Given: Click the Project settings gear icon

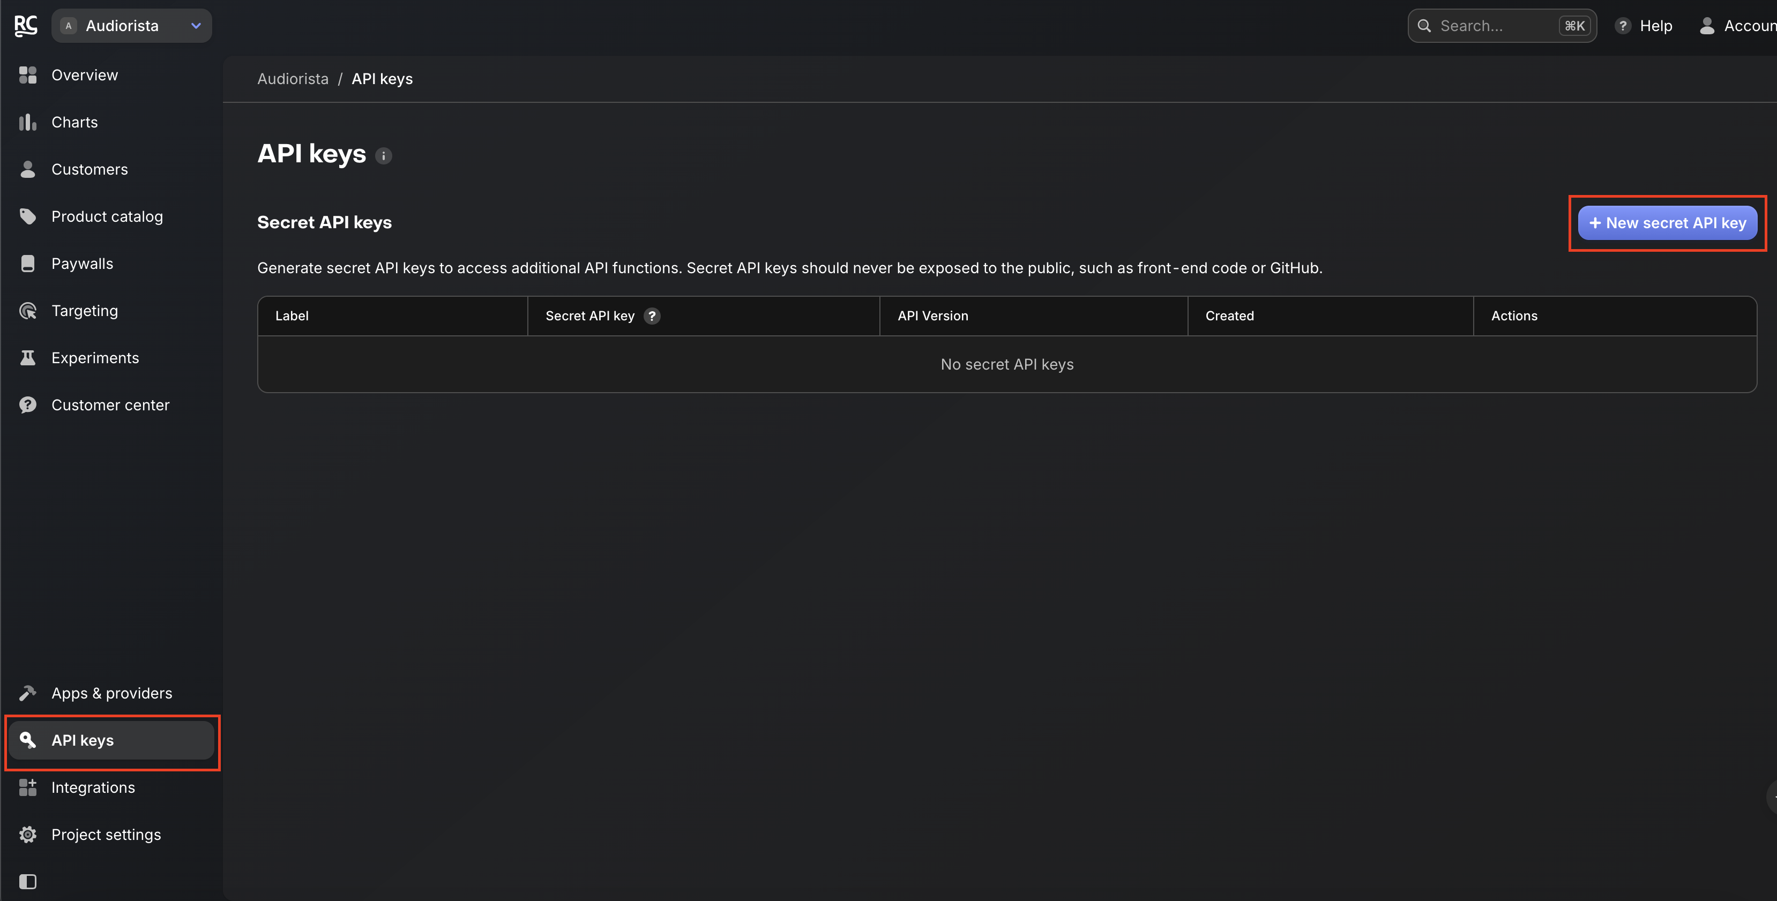Looking at the screenshot, I should [x=27, y=834].
